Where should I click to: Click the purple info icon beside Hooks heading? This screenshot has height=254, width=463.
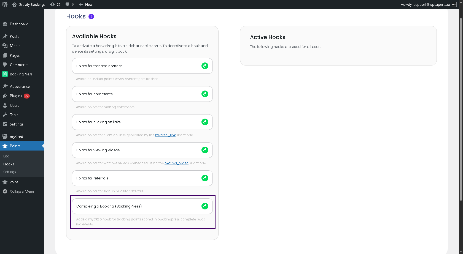91,17
